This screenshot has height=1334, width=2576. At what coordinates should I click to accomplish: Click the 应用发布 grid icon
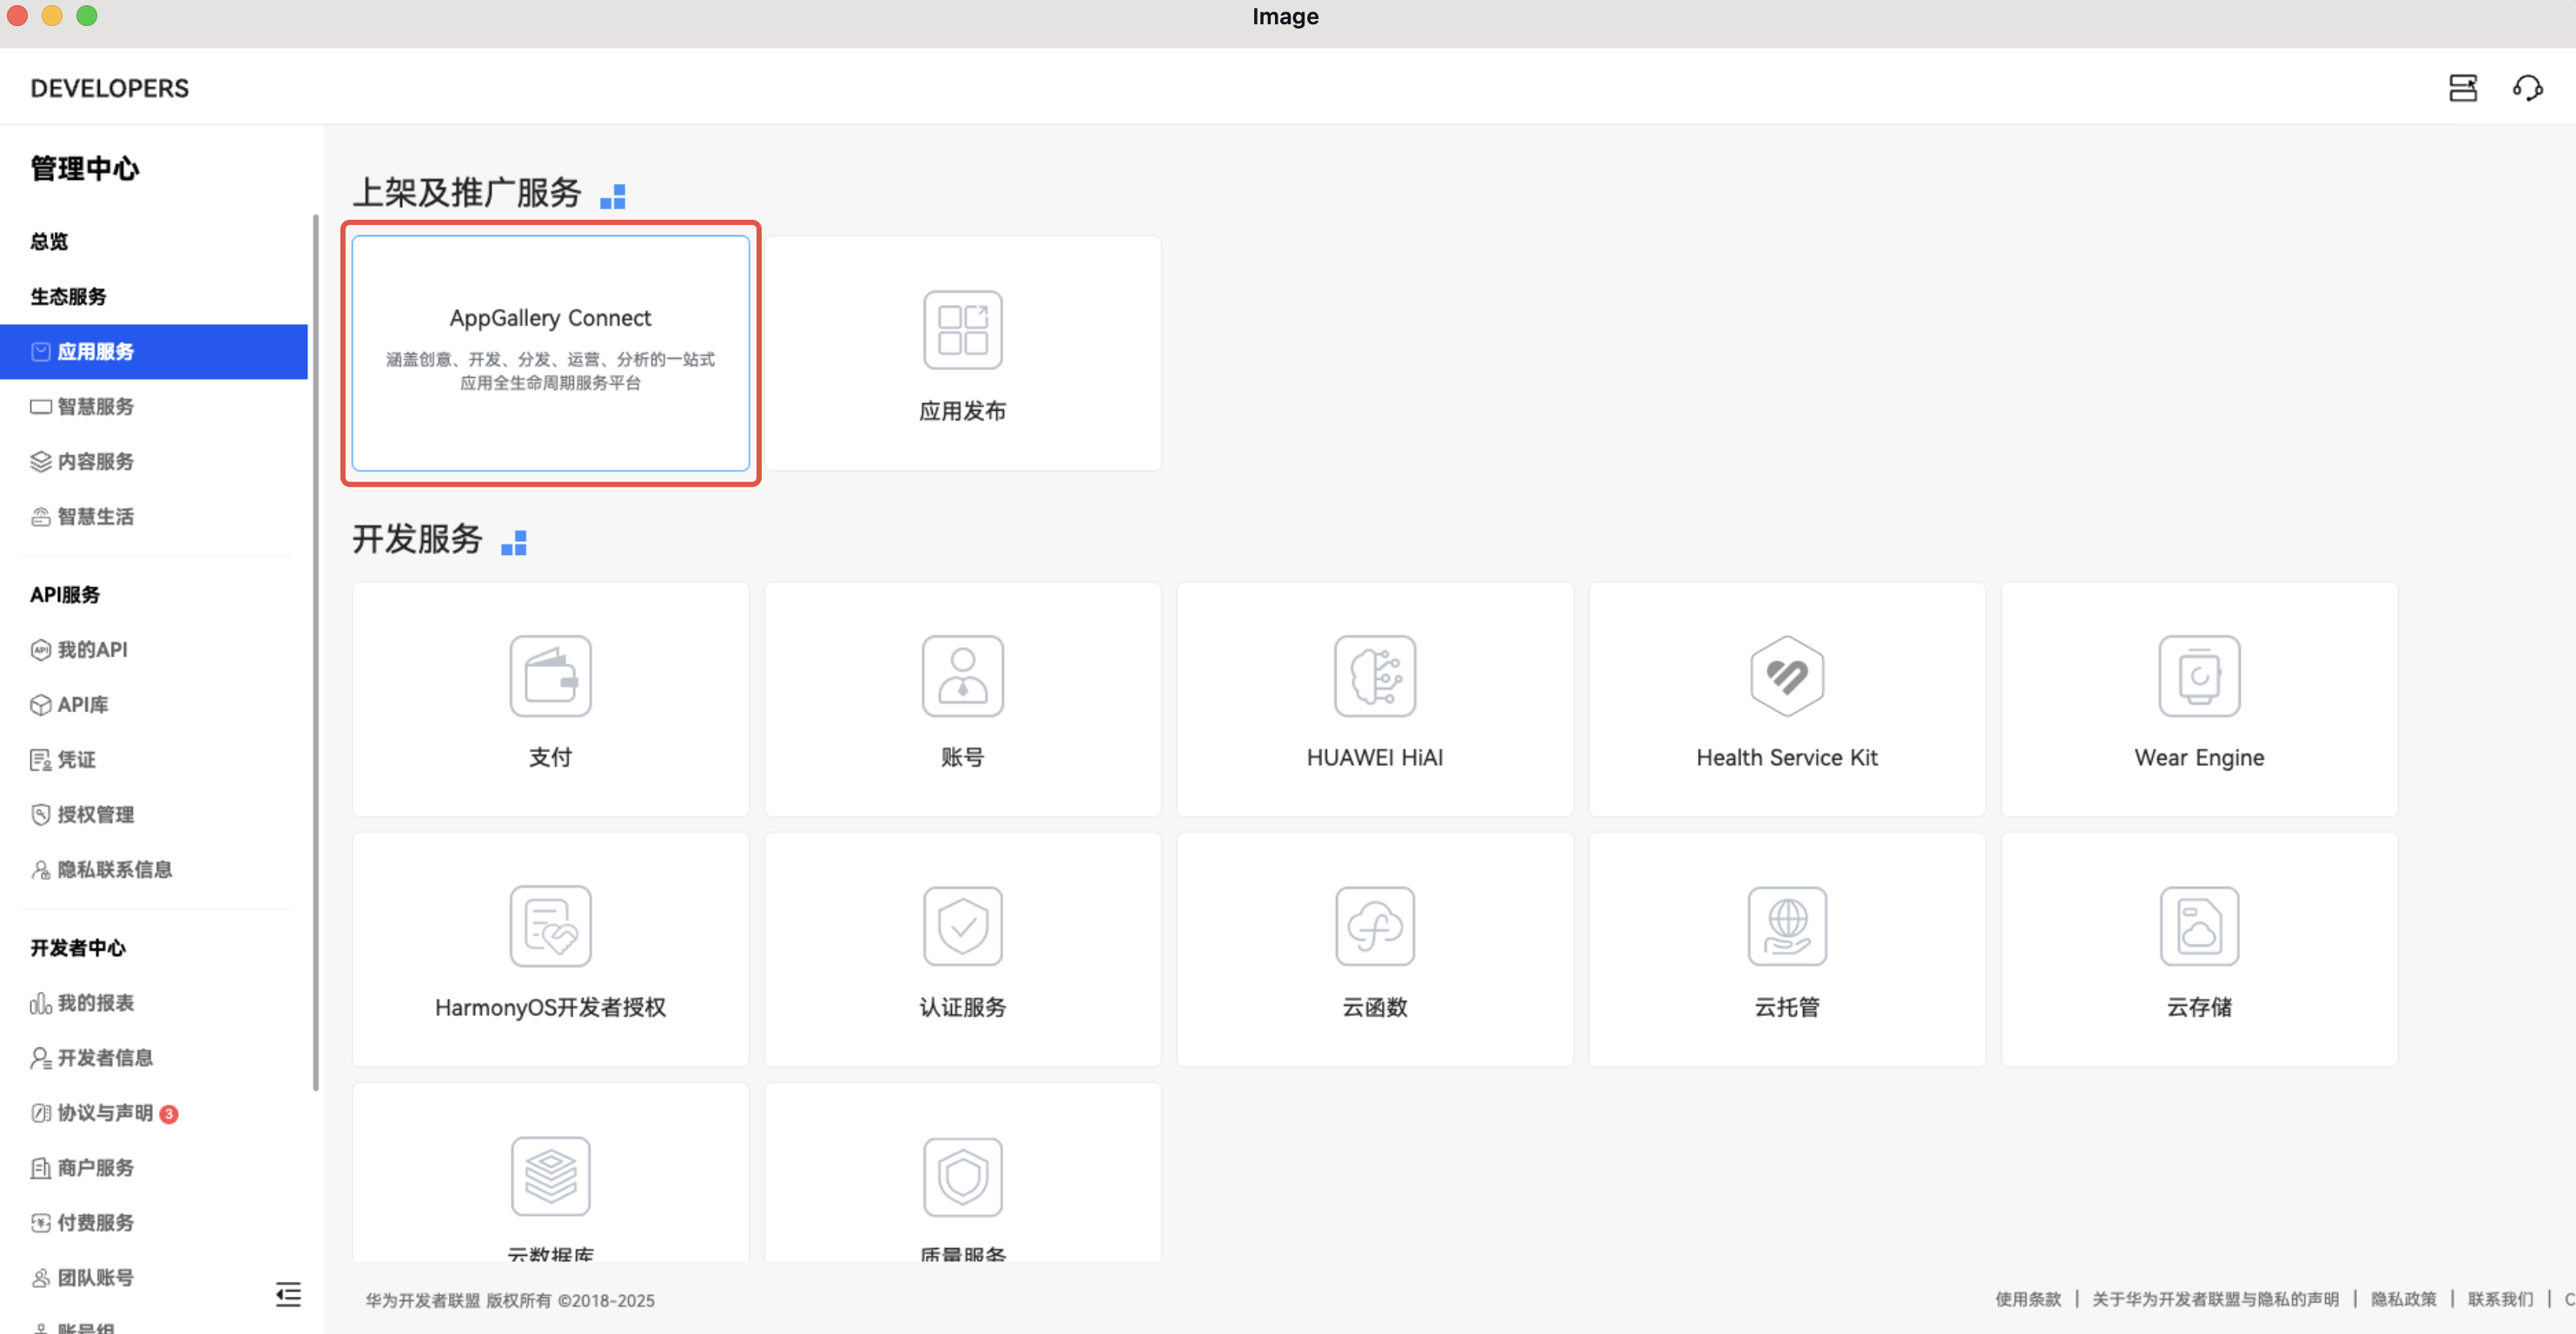962,330
